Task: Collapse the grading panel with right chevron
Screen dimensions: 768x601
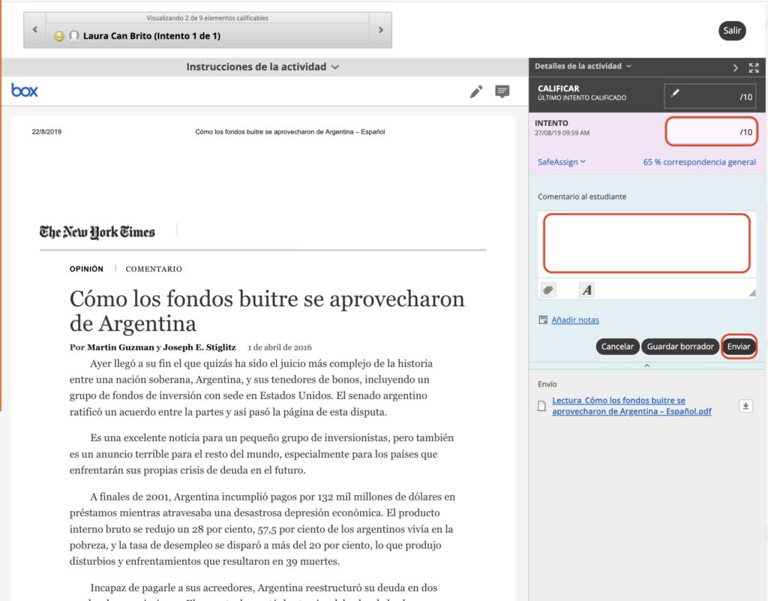Action: (x=736, y=68)
